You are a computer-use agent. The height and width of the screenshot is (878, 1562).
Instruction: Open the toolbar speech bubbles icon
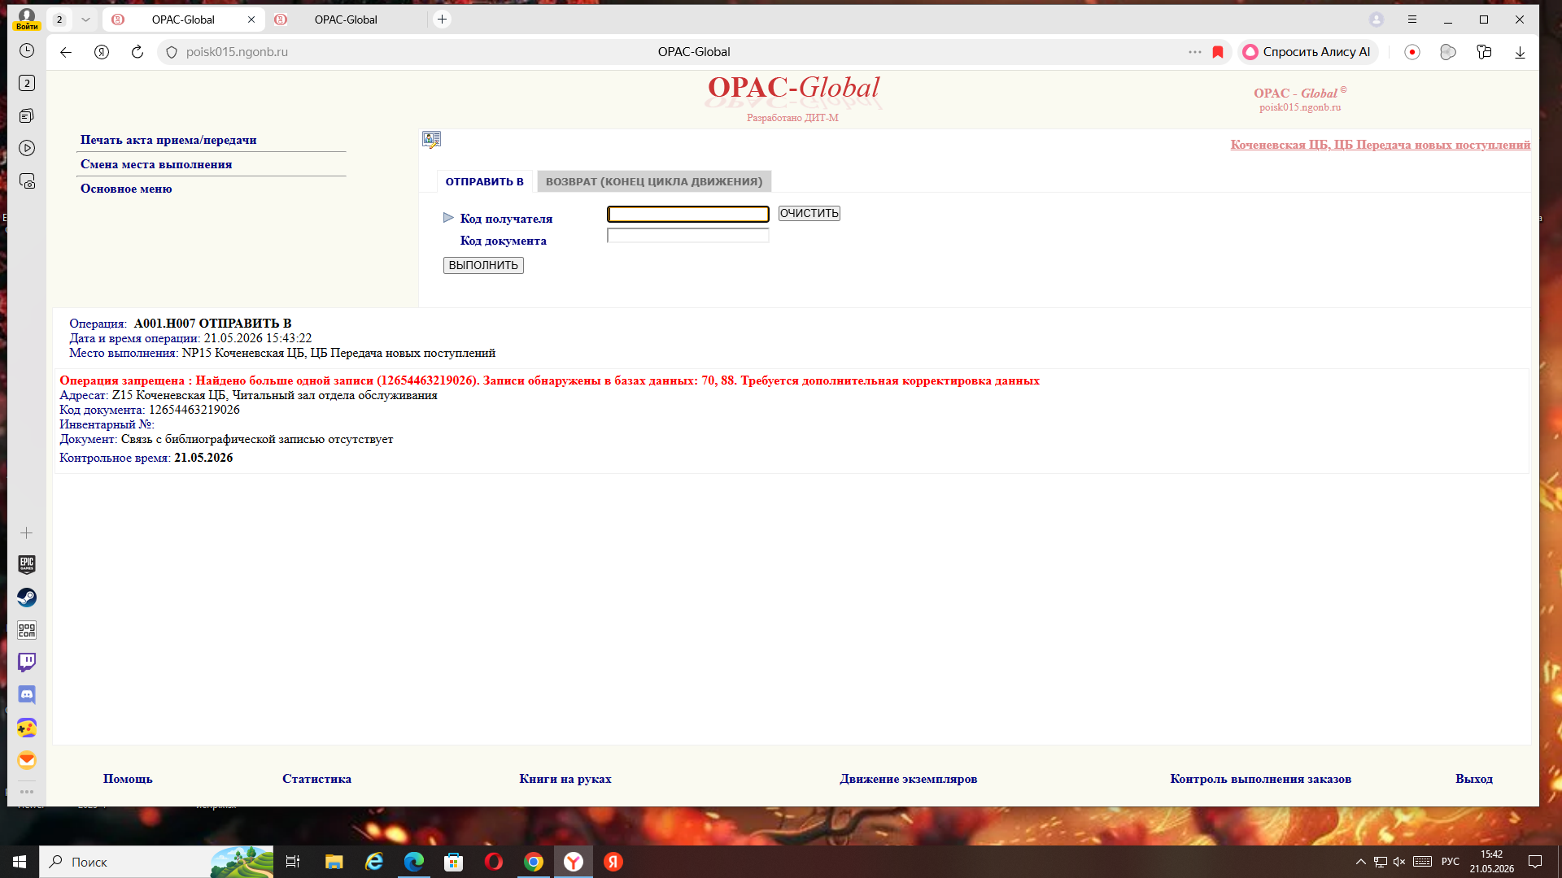click(1448, 52)
